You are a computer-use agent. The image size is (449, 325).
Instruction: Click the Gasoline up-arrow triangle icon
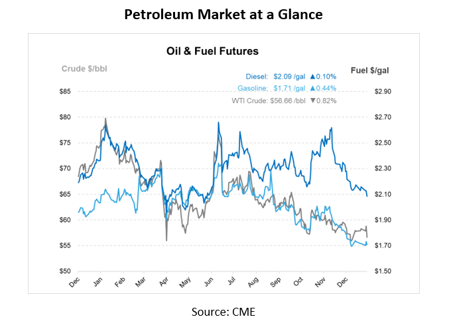(x=312, y=88)
